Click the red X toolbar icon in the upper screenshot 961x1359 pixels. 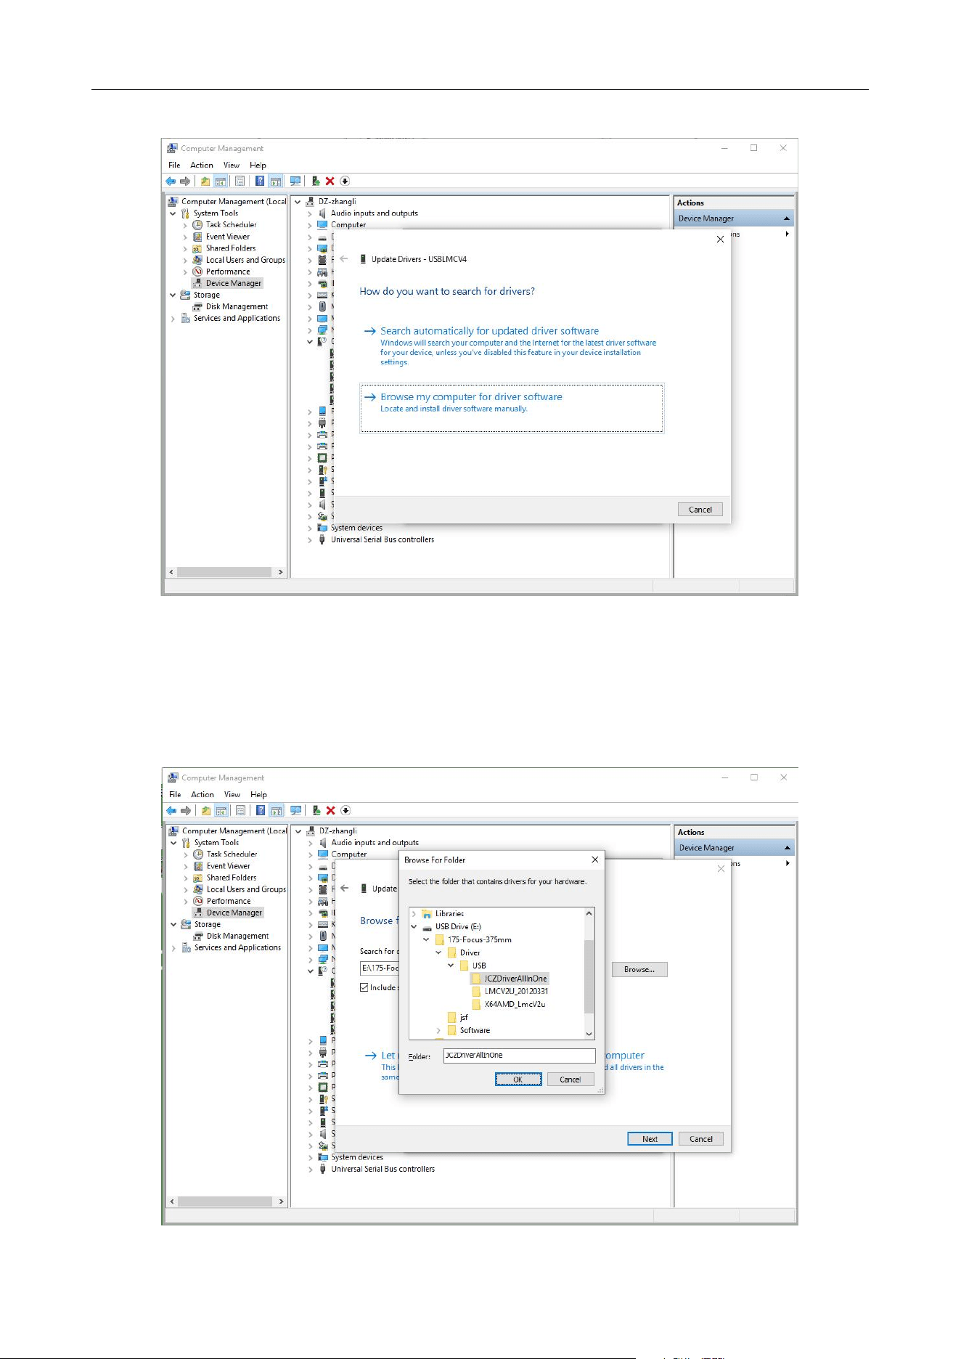click(330, 181)
